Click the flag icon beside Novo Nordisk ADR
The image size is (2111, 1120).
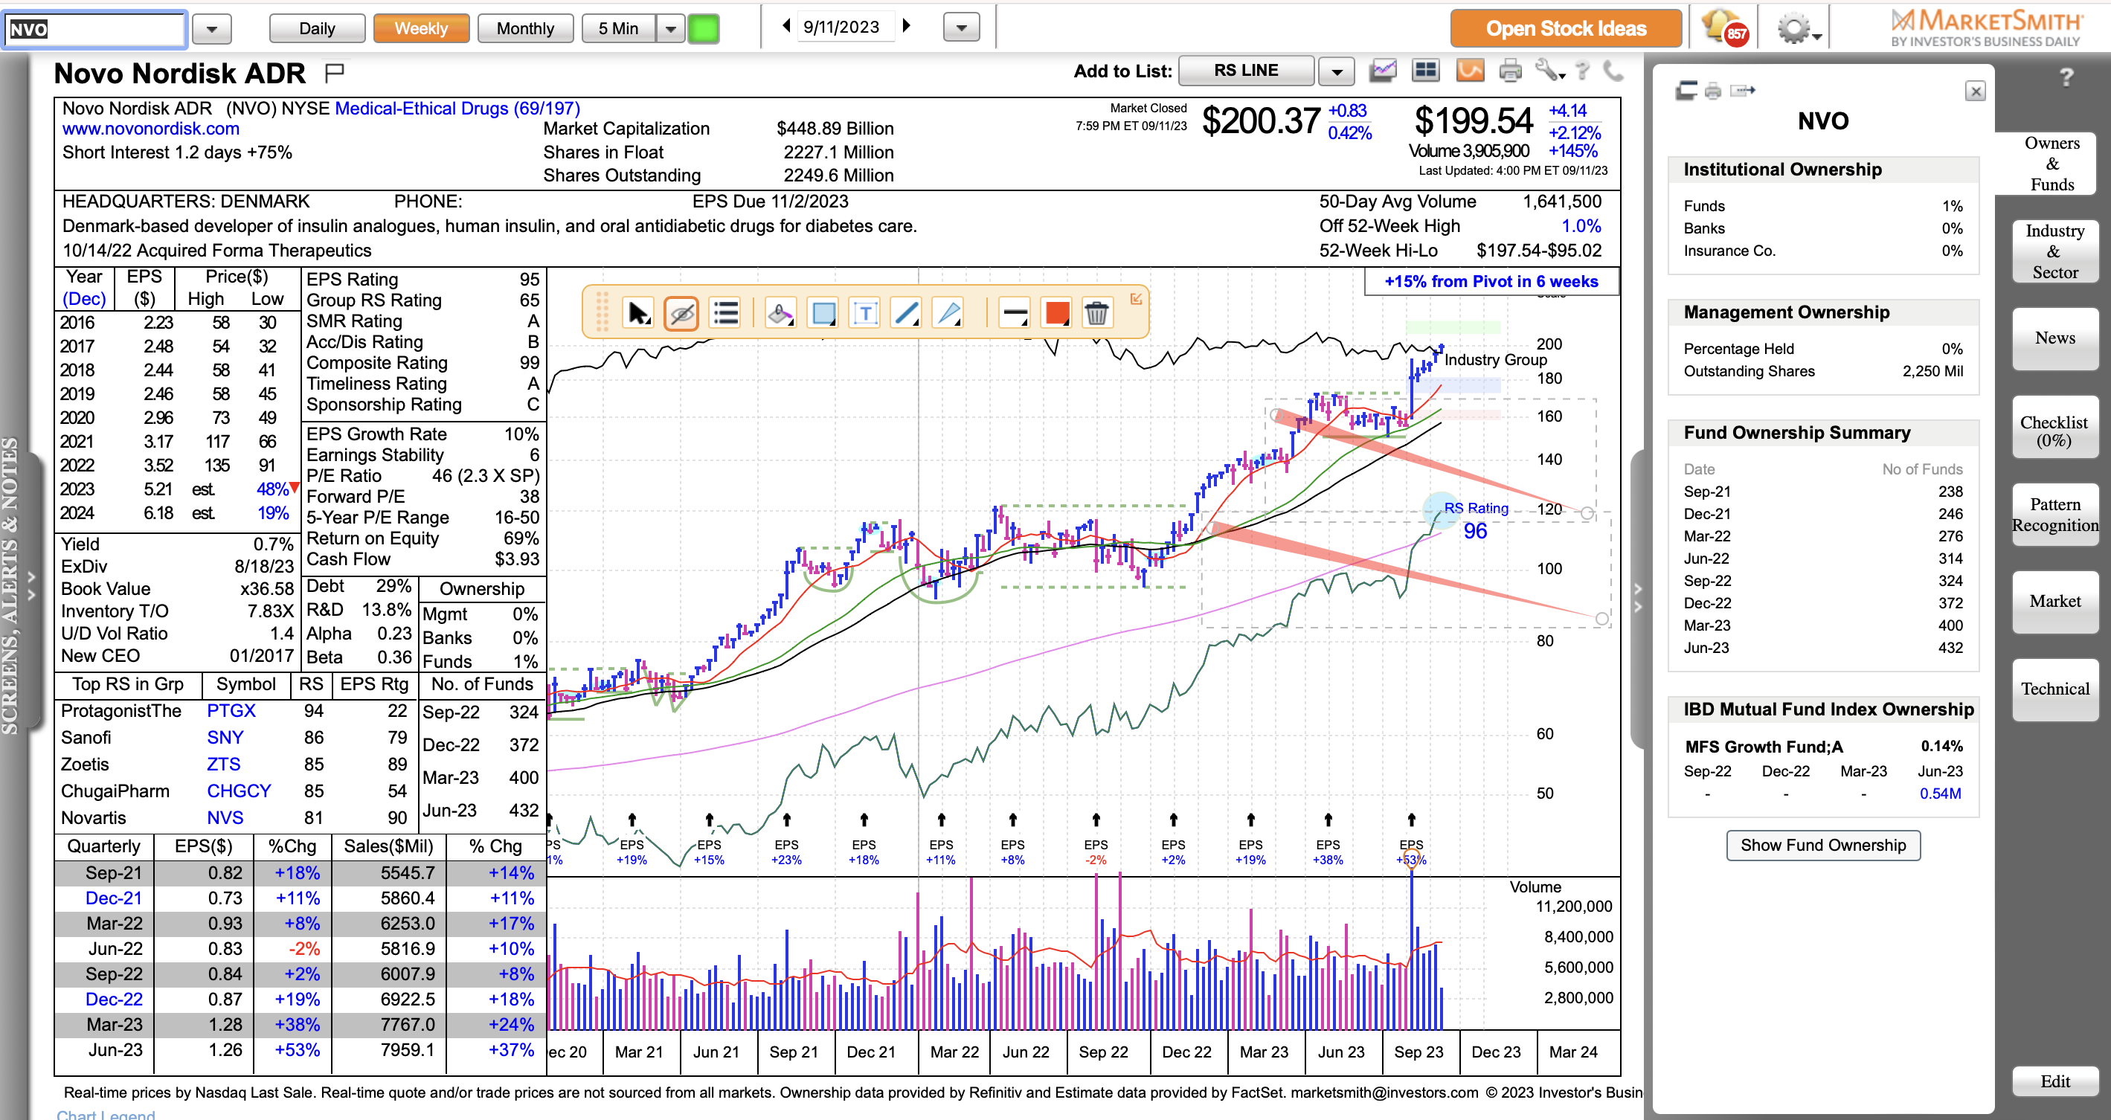coord(334,74)
